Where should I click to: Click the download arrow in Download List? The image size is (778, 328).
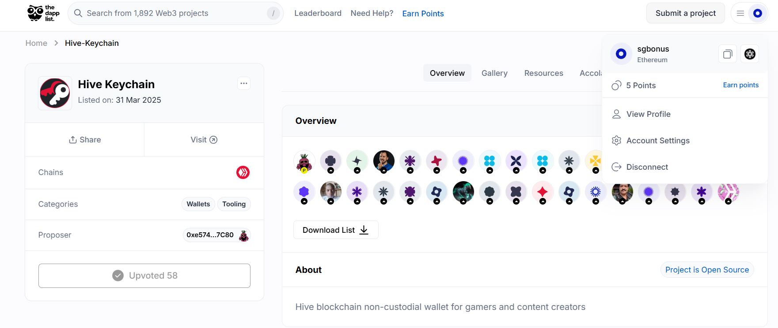(x=364, y=230)
